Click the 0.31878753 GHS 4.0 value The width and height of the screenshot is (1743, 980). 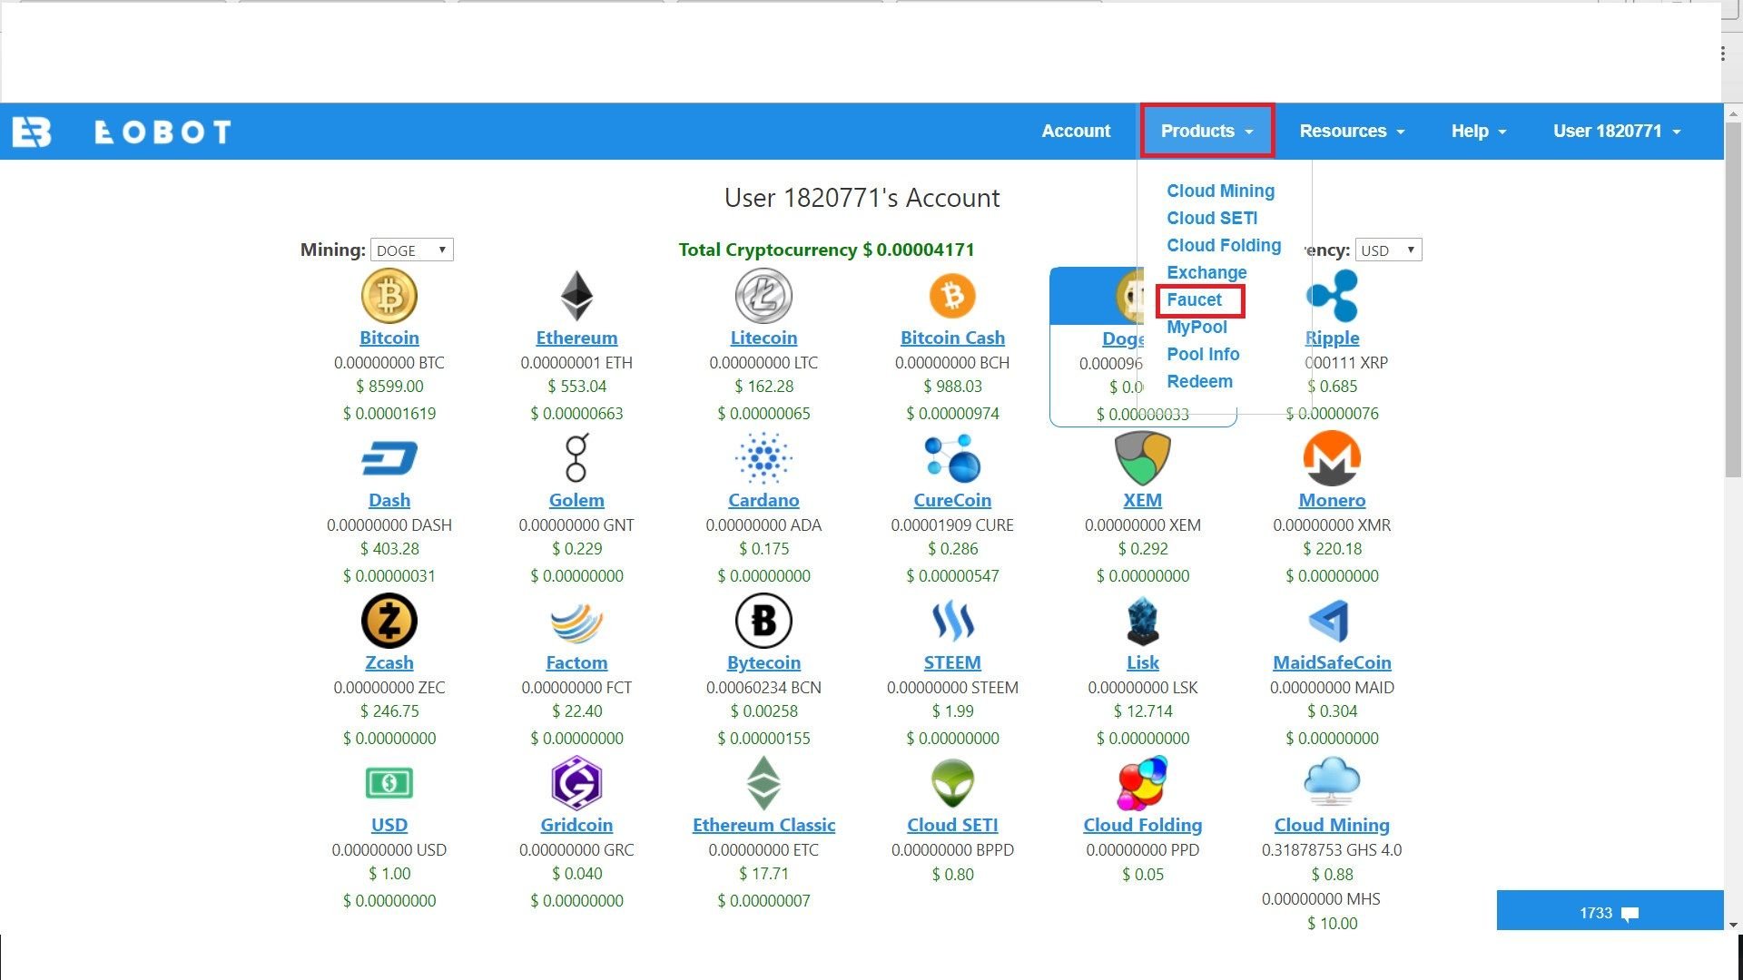pos(1332,850)
